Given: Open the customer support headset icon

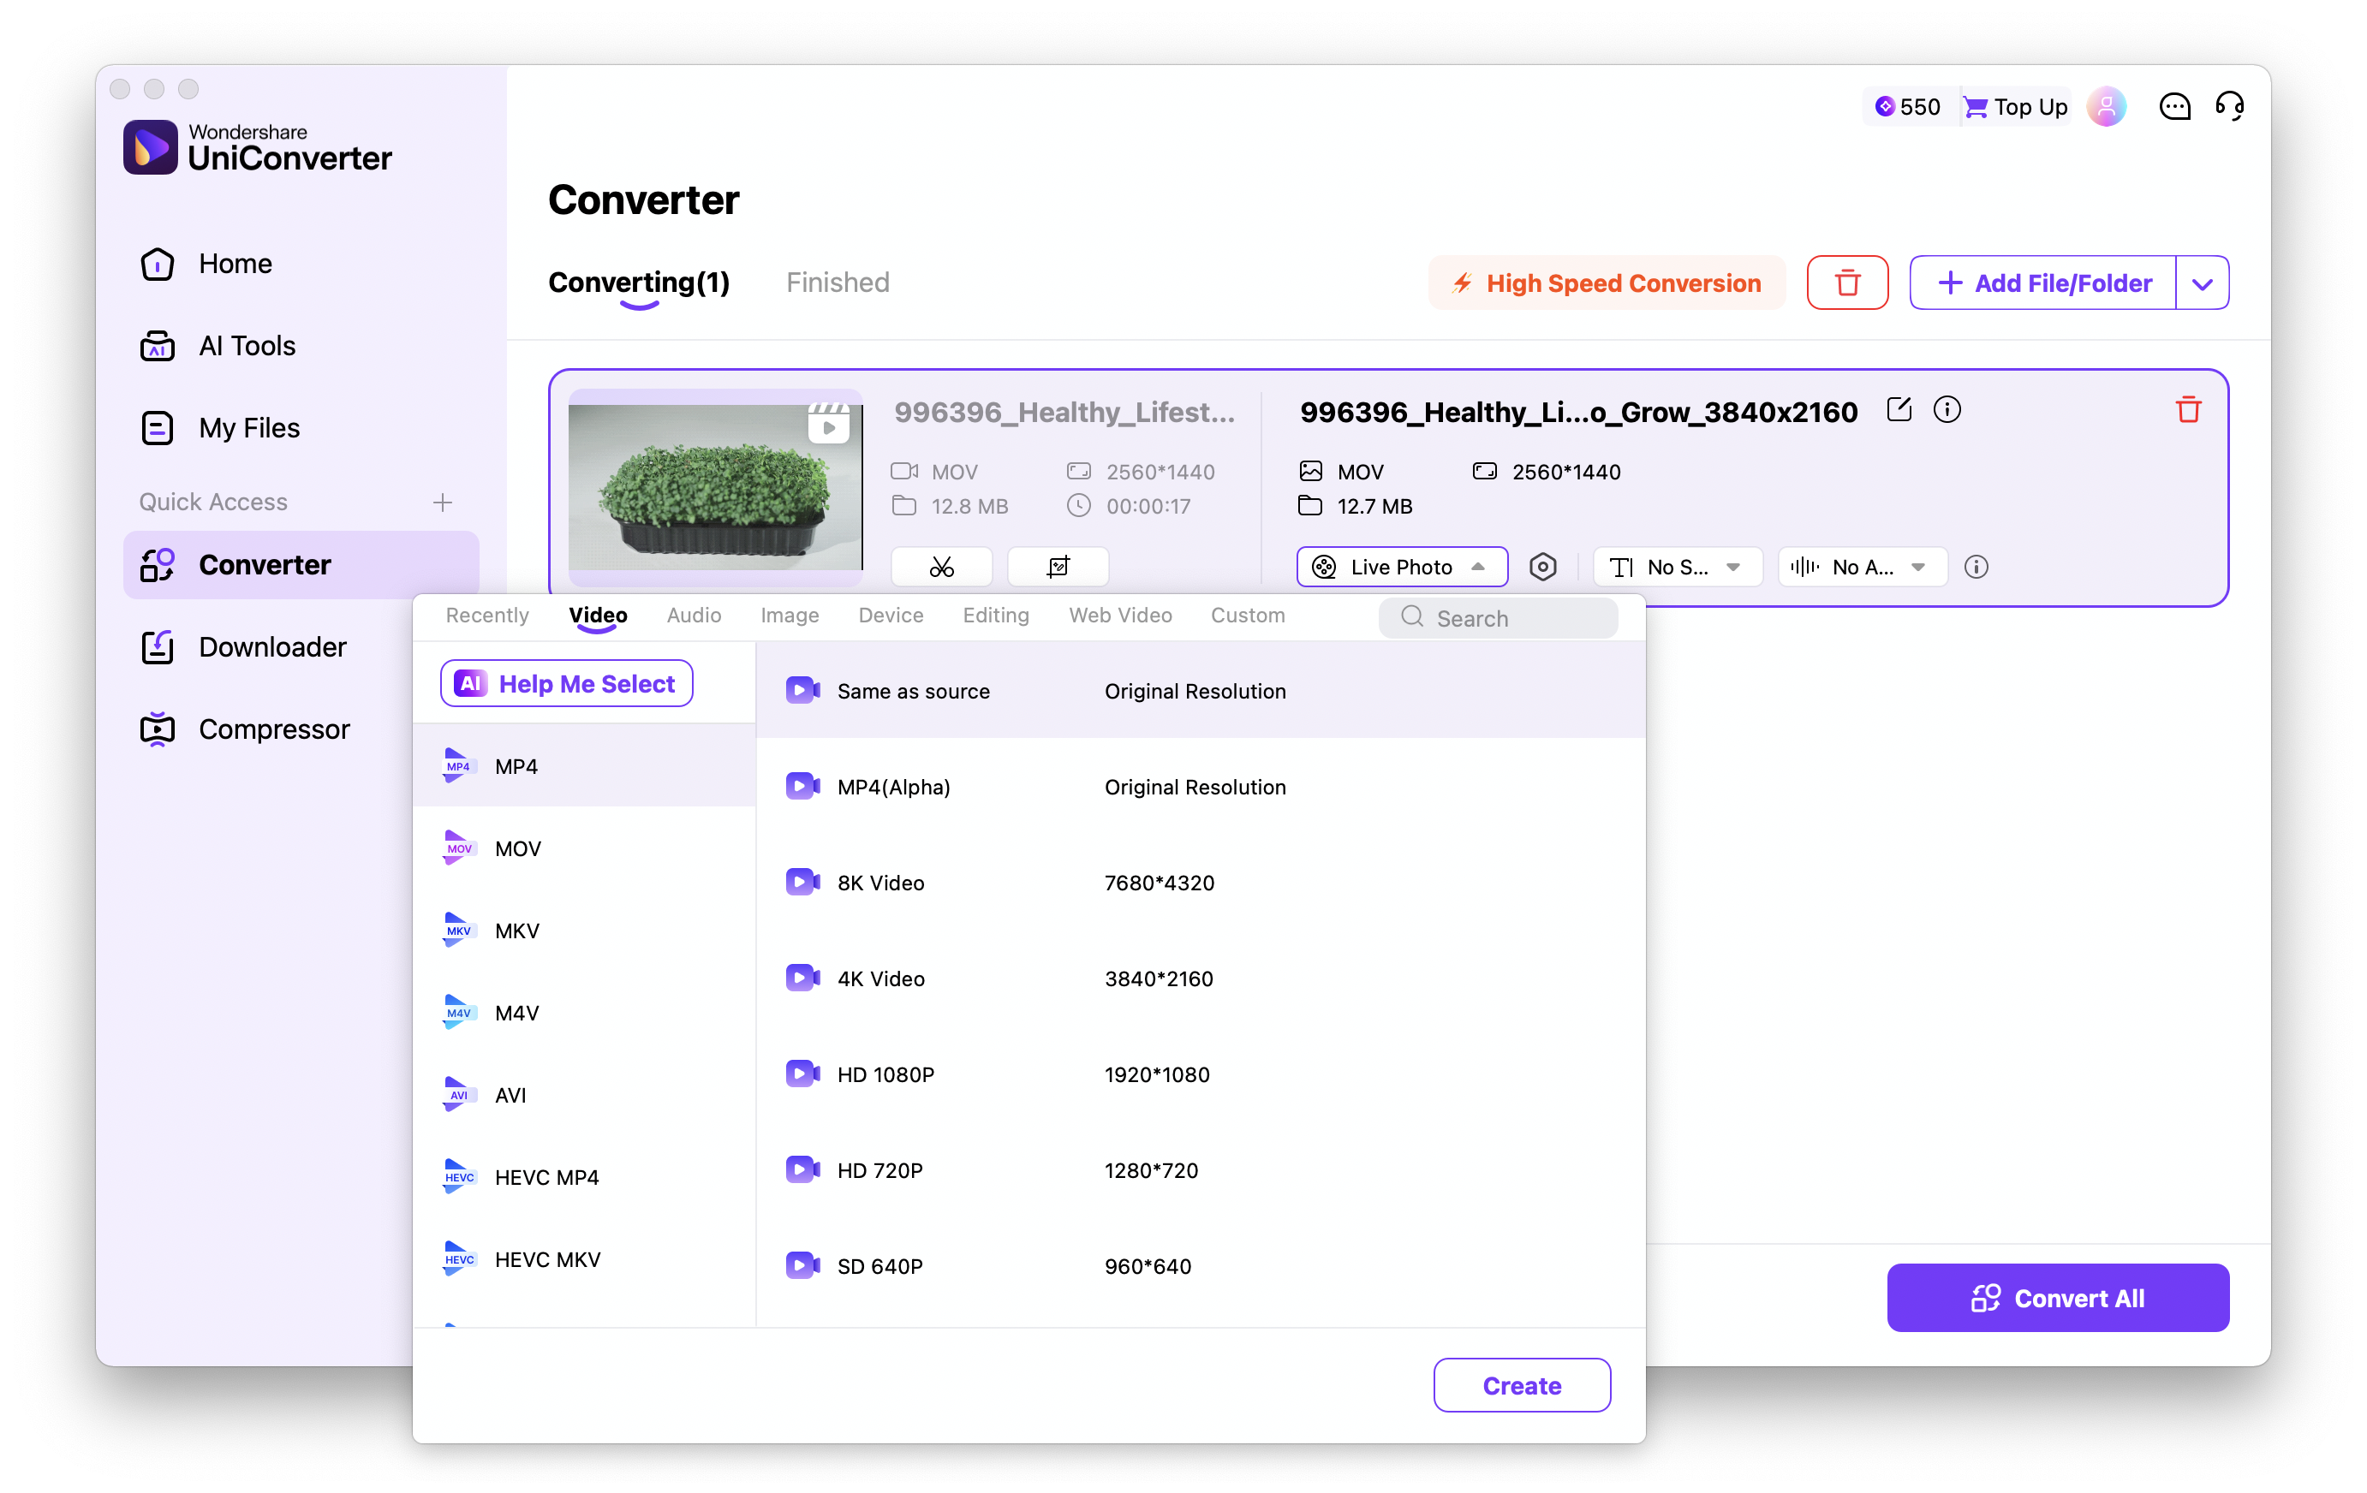Looking at the screenshot, I should coord(2228,106).
